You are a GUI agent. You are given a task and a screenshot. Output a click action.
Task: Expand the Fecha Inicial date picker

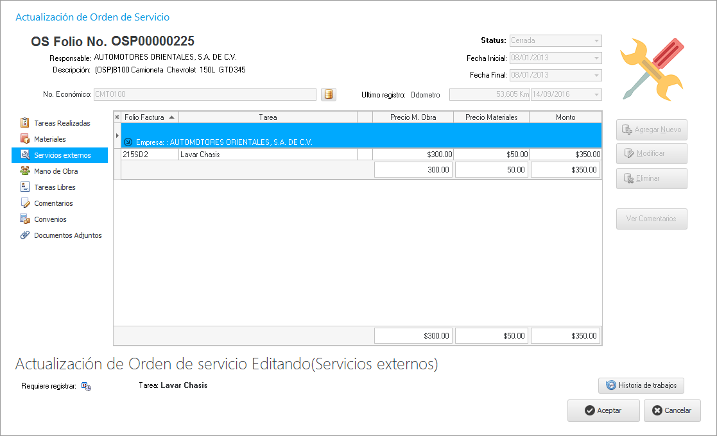[597, 58]
